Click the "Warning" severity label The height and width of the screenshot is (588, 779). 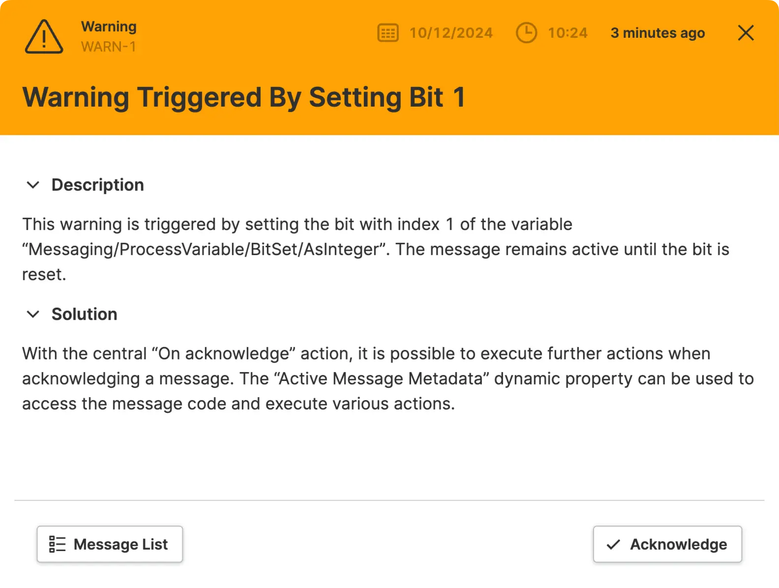[109, 27]
